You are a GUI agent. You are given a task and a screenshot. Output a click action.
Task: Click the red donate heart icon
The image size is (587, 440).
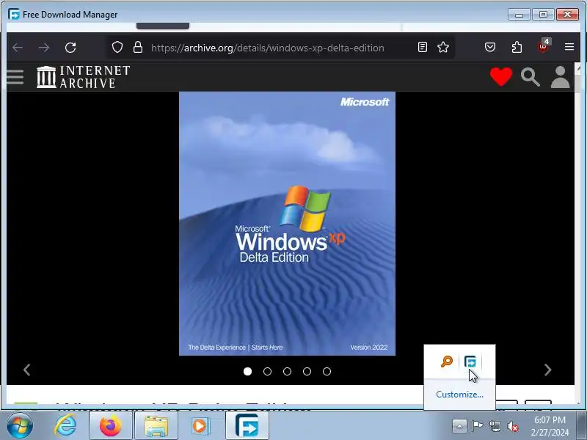click(501, 77)
